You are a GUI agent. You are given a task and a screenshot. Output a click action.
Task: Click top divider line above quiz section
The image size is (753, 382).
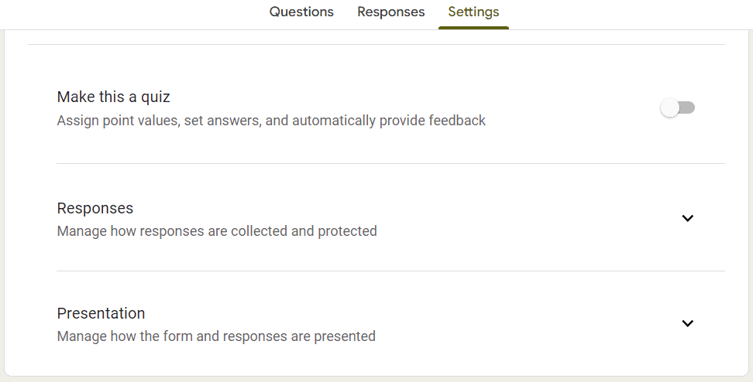coord(376,45)
